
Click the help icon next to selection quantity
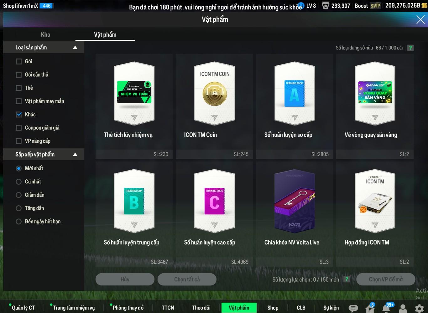[x=347, y=279]
